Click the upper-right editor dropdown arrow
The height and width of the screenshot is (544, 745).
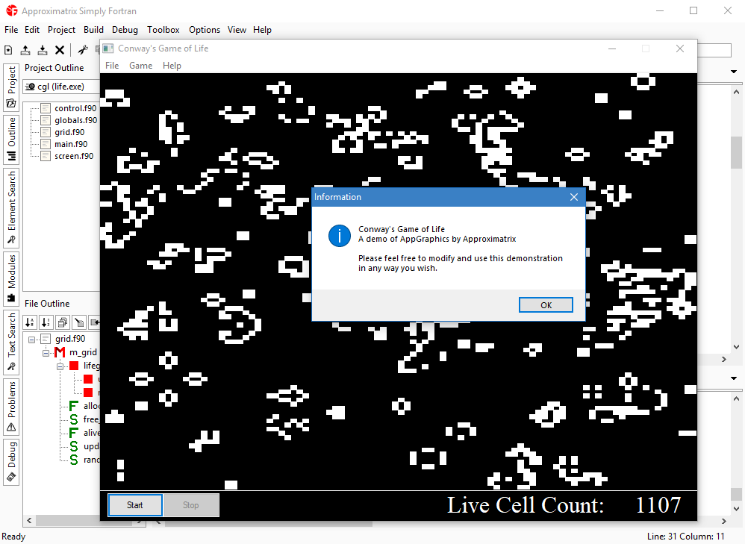tap(734, 72)
